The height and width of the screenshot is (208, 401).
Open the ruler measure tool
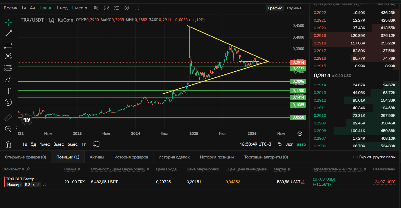coord(8,118)
